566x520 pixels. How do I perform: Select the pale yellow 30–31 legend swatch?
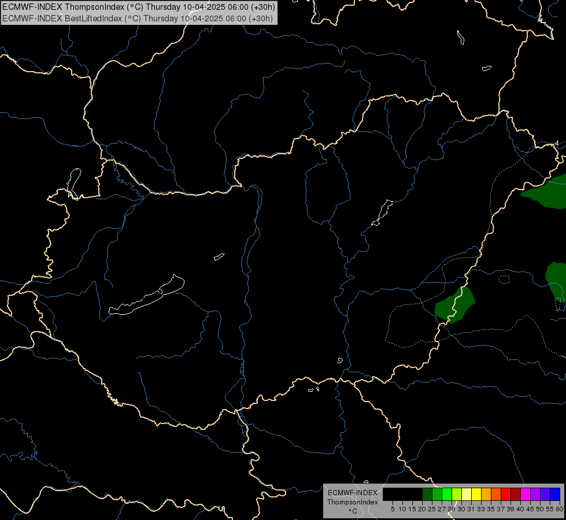[x=467, y=494]
